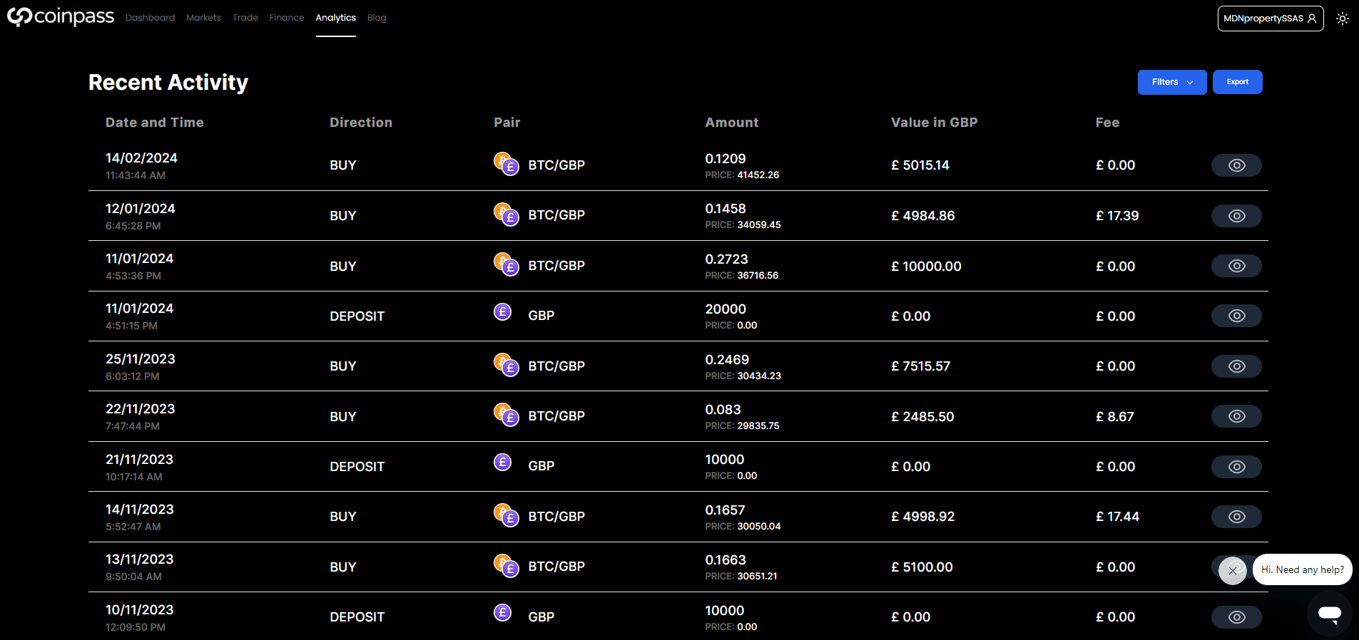Click the BTC/GBP icon on the 25/11/2023 row
This screenshot has width=1359, height=640.
coord(507,365)
